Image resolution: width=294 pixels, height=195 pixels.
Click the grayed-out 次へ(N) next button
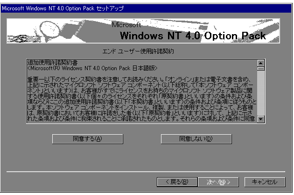[218, 182]
